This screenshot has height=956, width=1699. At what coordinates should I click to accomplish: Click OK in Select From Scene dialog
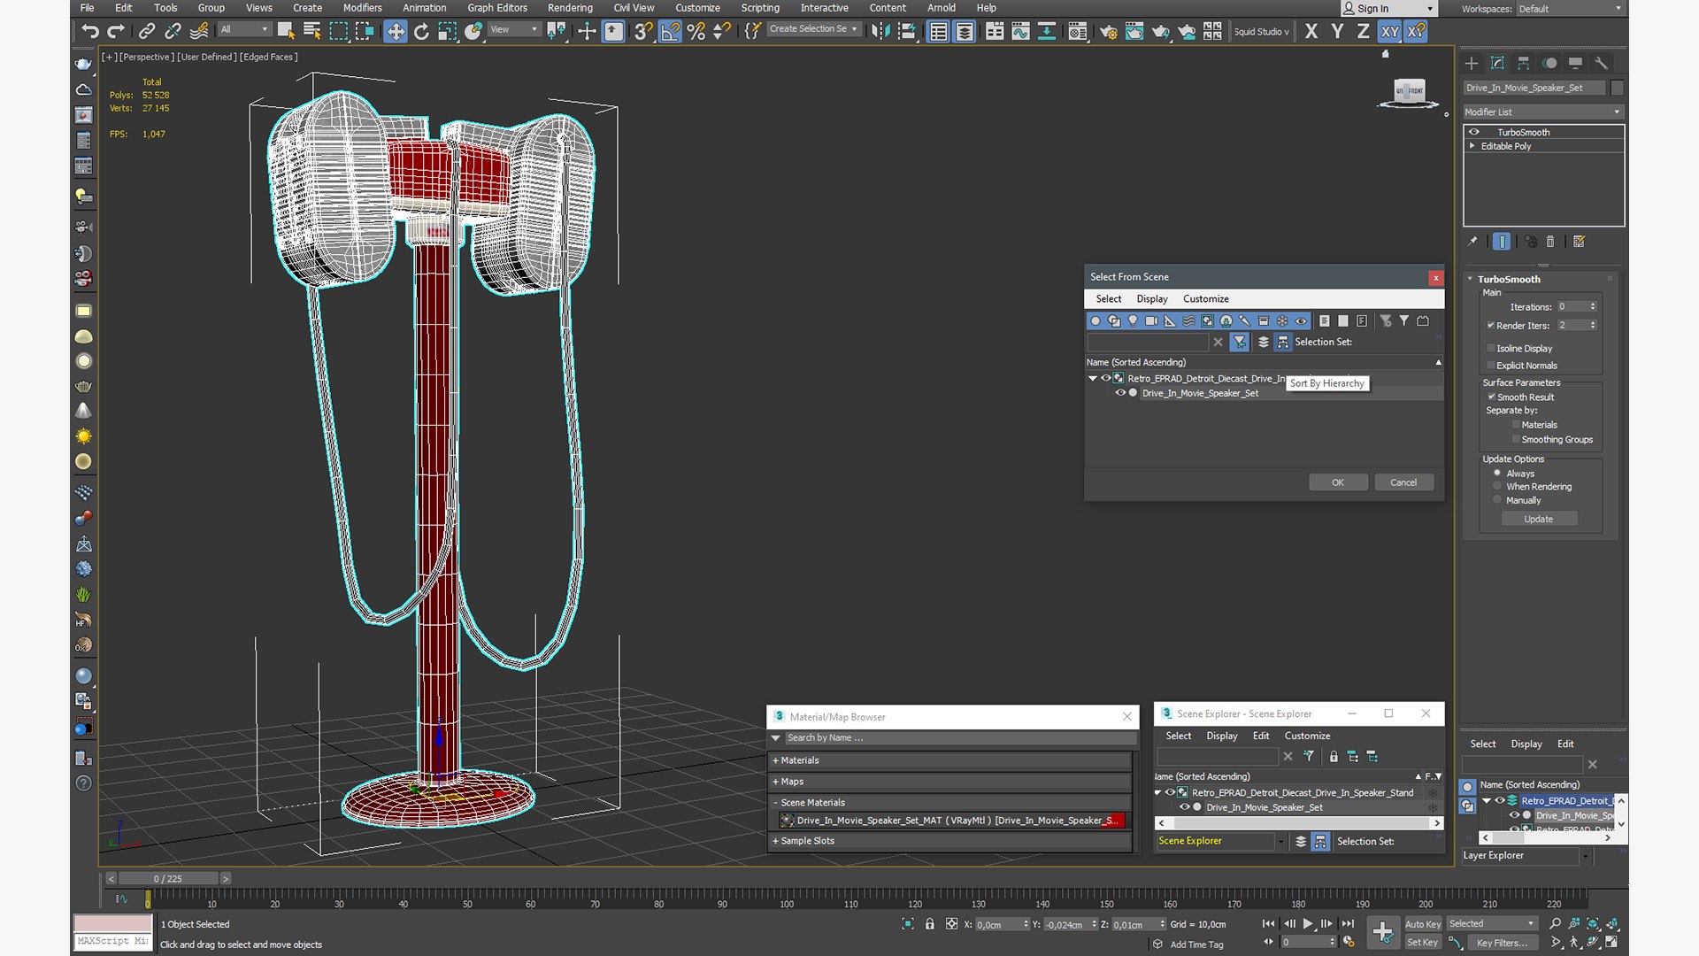coord(1338,482)
